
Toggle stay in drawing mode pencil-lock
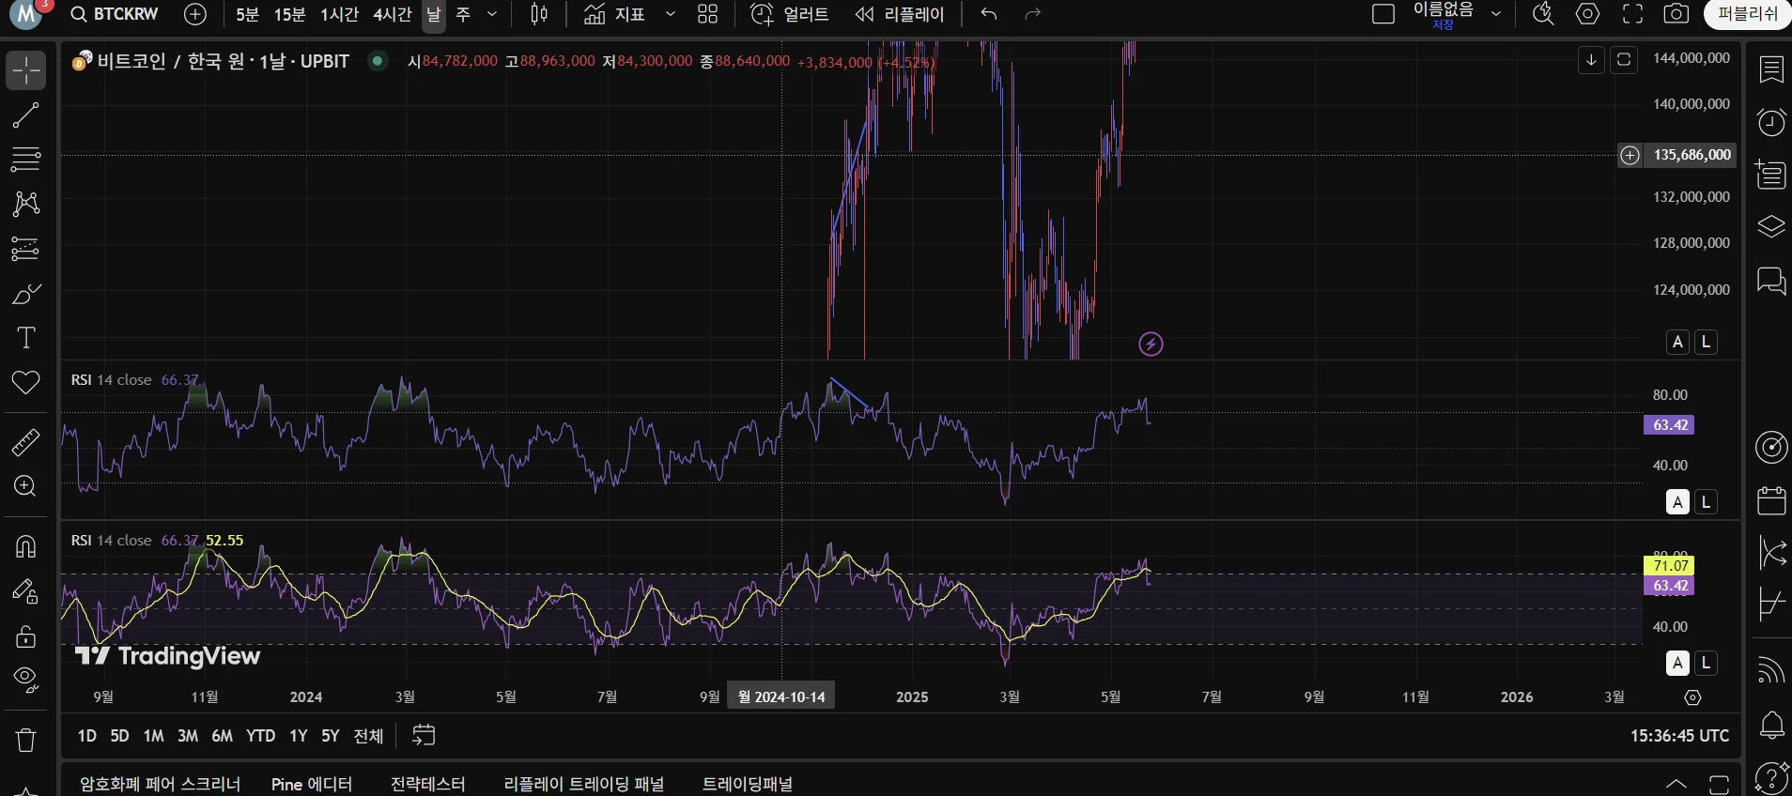25,591
